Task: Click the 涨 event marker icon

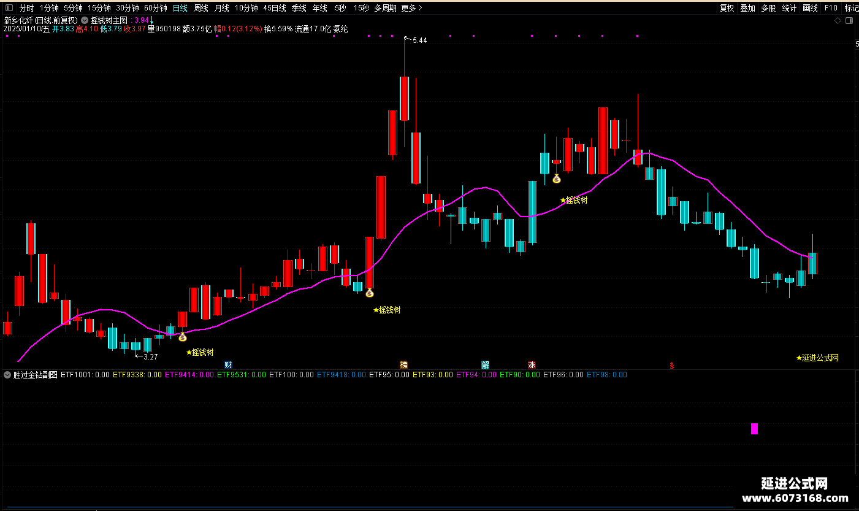Action: tap(532, 365)
